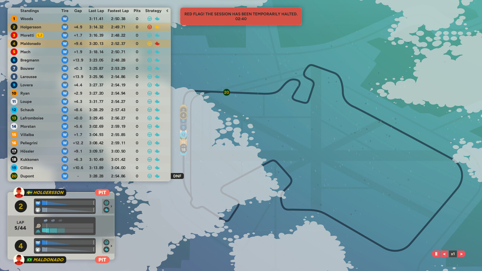Sort by the Fastest Lap column header
Screen dimensions: 482x271
coord(118,11)
